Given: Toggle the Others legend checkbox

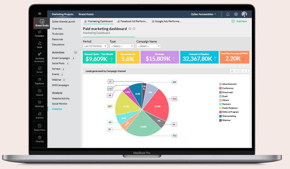Looking at the screenshot, I should [221, 100].
